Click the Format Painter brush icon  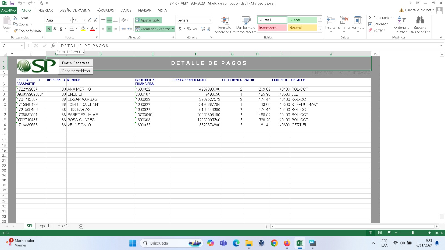16,31
